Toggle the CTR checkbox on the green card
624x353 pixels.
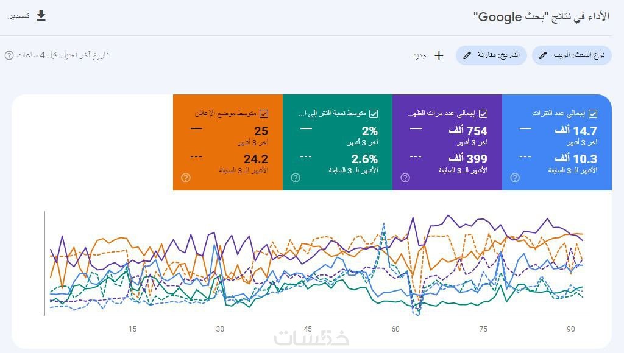click(374, 113)
